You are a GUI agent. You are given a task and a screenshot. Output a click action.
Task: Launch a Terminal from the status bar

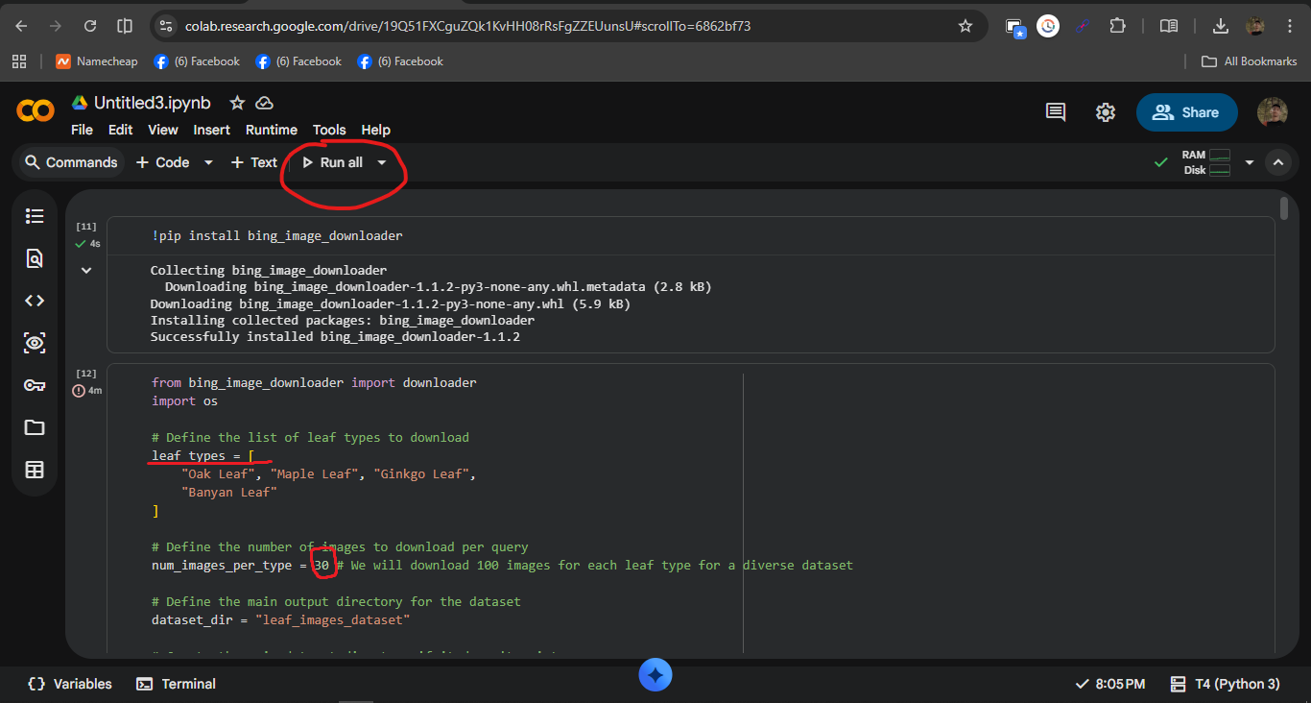click(176, 683)
